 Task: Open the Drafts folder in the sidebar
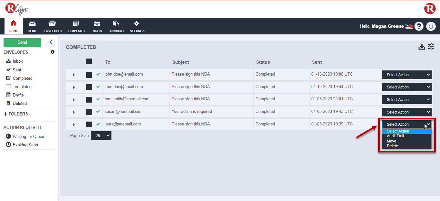[18, 95]
